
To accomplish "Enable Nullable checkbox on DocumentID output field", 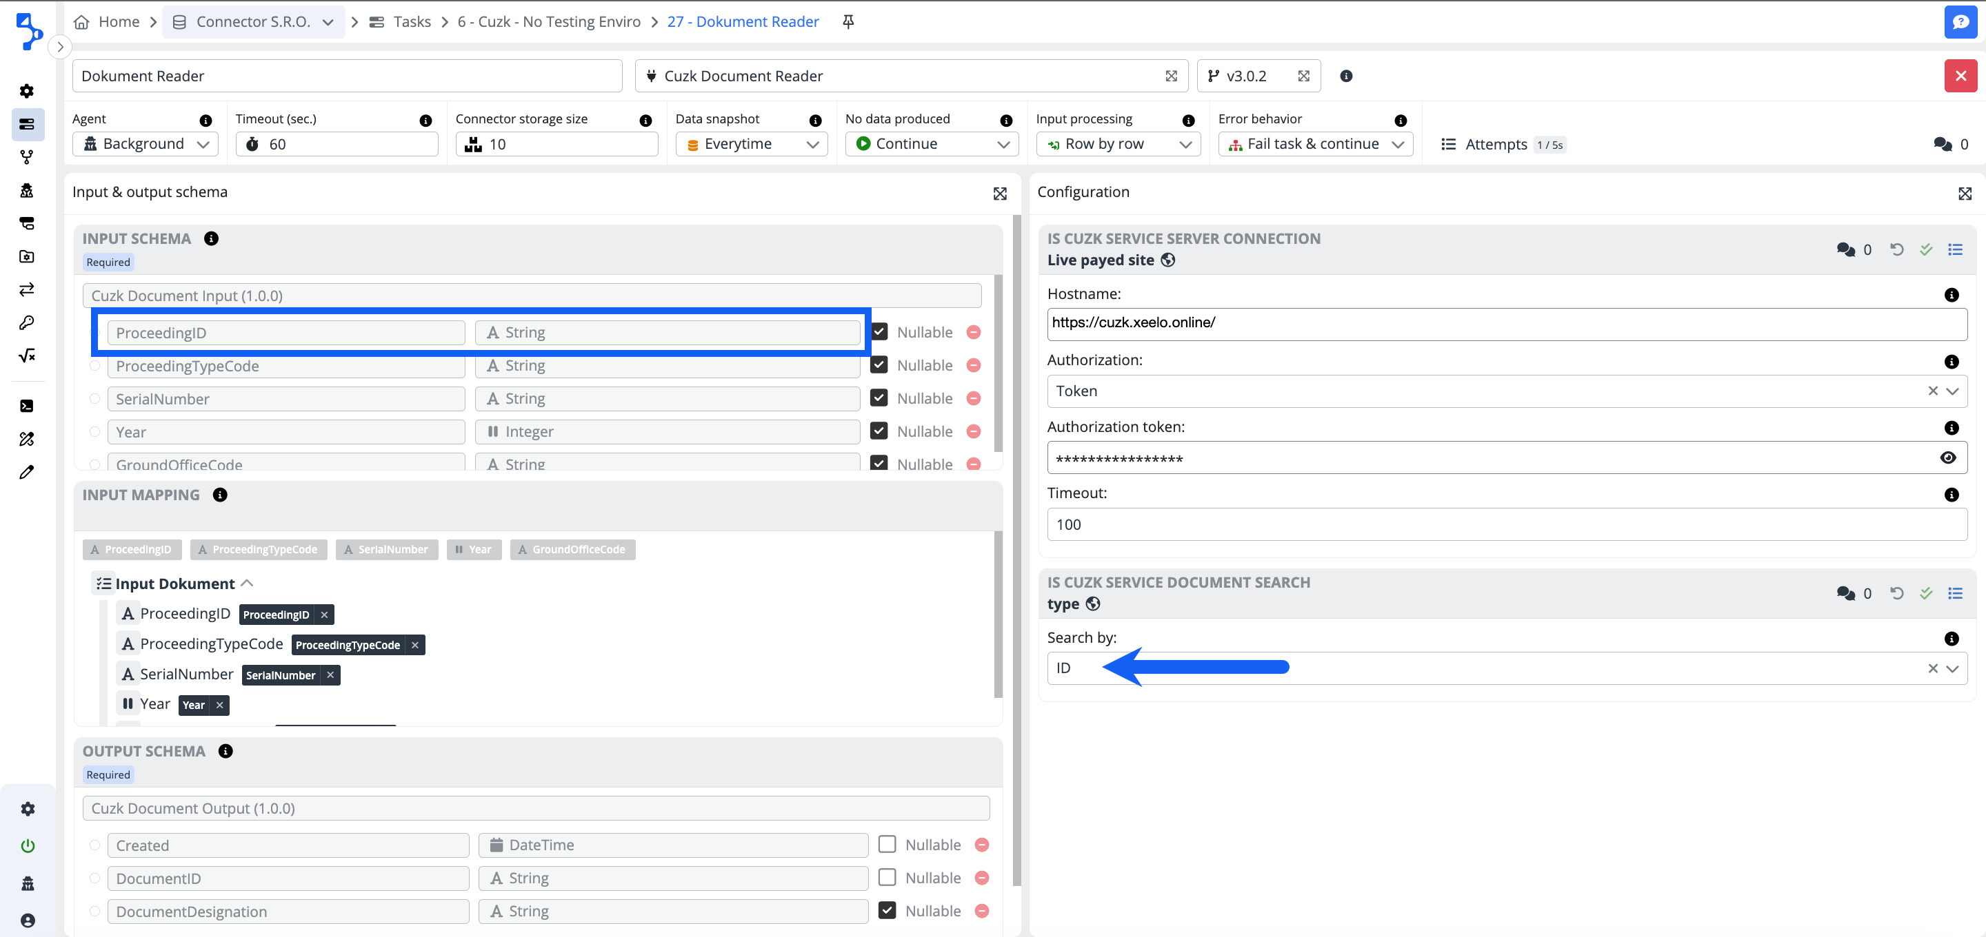I will point(887,877).
